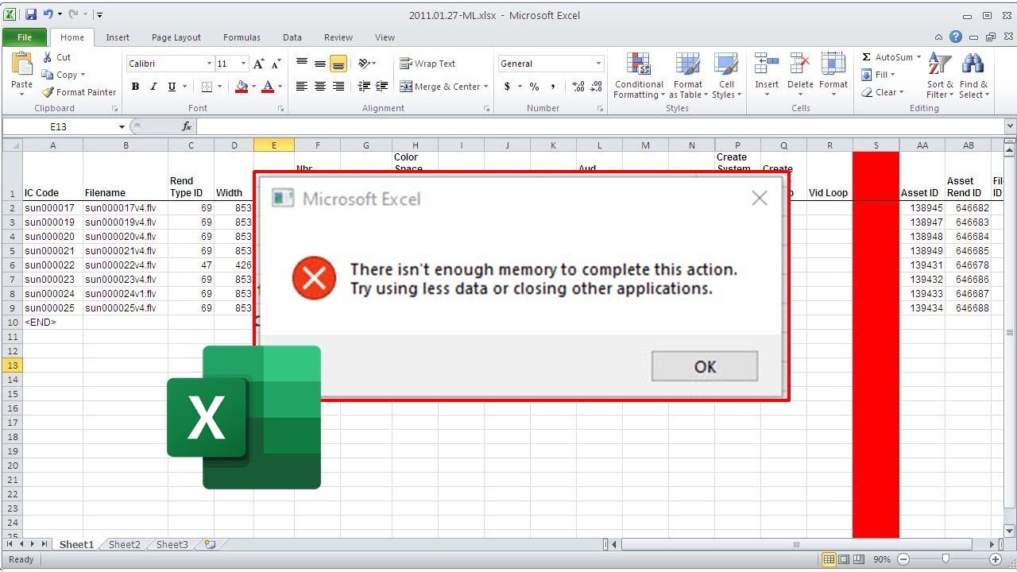Open the File tab
The width and height of the screenshot is (1017, 572).
25,37
